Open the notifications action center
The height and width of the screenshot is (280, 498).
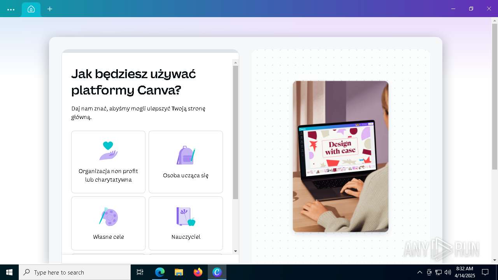(x=485, y=272)
